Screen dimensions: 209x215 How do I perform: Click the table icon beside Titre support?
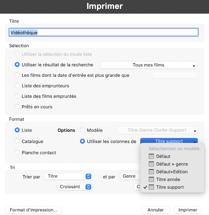click(x=151, y=187)
